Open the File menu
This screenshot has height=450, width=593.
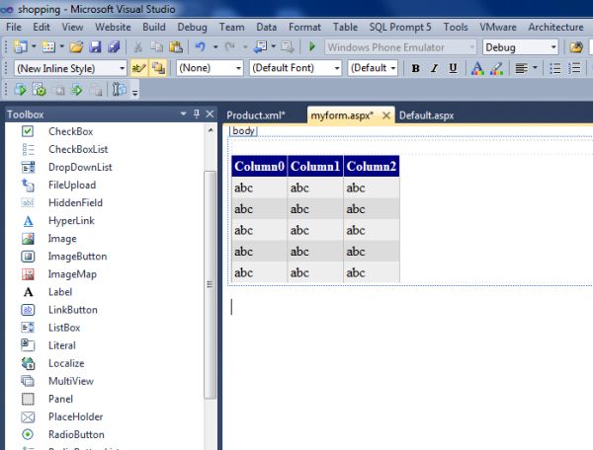pos(14,28)
